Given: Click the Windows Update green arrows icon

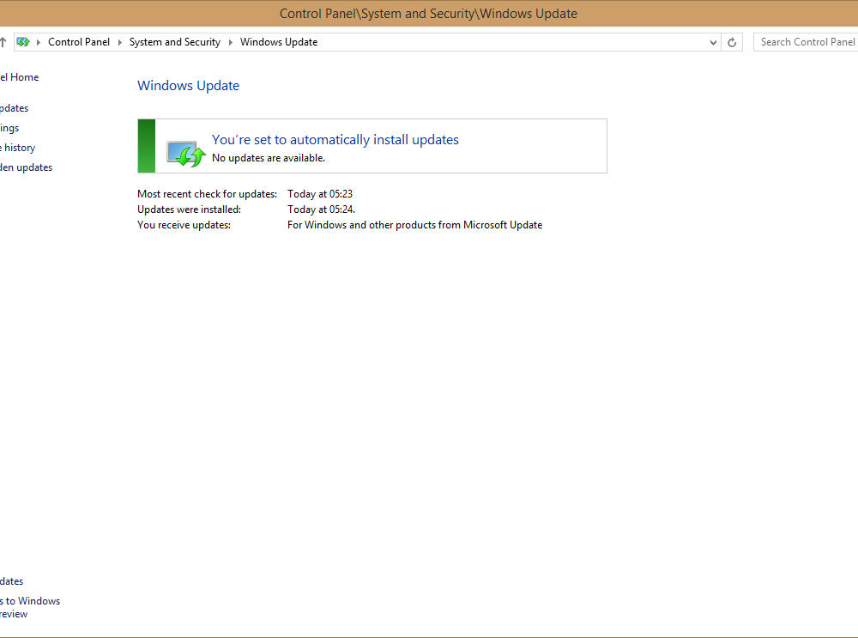Looking at the screenshot, I should click(185, 153).
